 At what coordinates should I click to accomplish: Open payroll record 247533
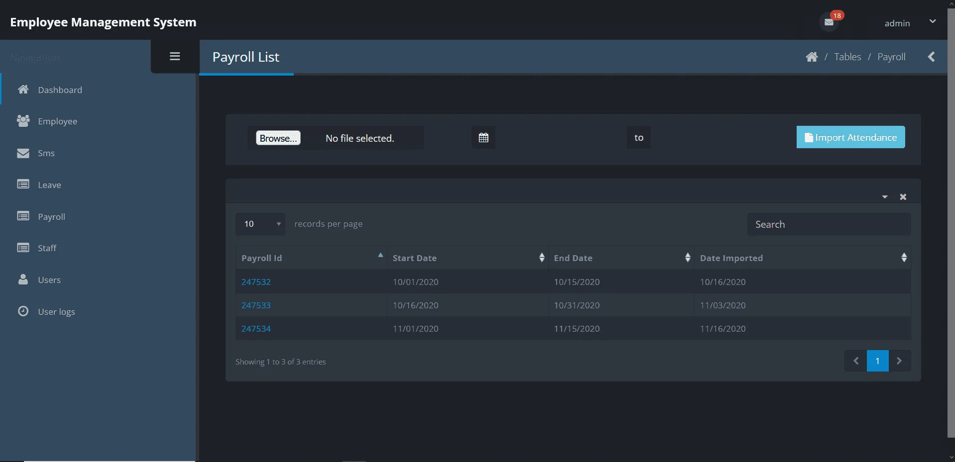coord(256,305)
